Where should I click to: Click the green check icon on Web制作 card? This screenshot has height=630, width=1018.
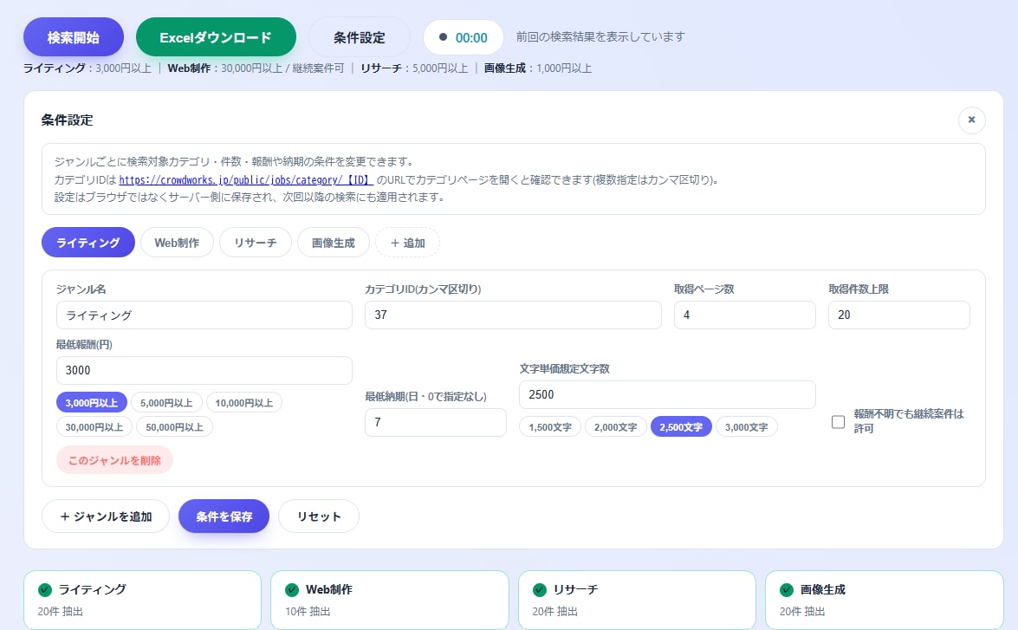click(x=292, y=590)
